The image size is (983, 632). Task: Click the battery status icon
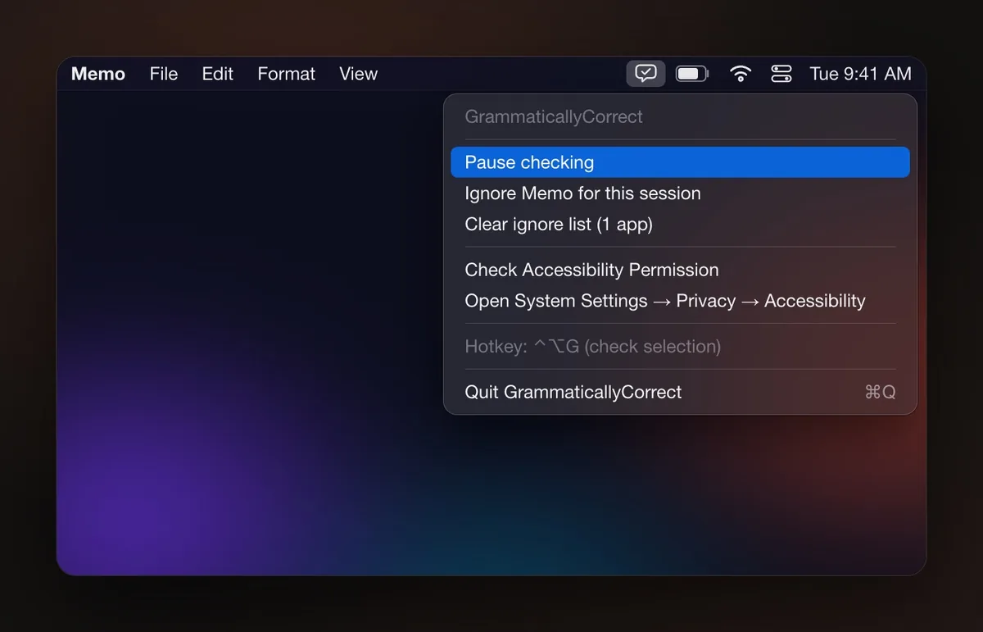(x=692, y=74)
